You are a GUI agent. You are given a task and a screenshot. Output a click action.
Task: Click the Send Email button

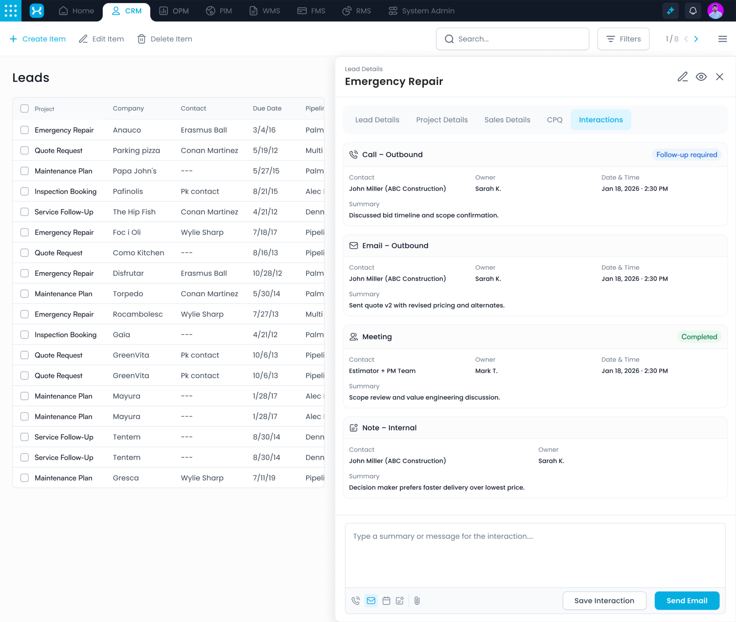coord(687,600)
